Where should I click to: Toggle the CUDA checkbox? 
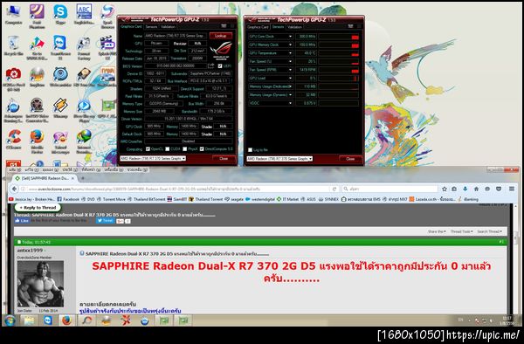(x=168, y=149)
